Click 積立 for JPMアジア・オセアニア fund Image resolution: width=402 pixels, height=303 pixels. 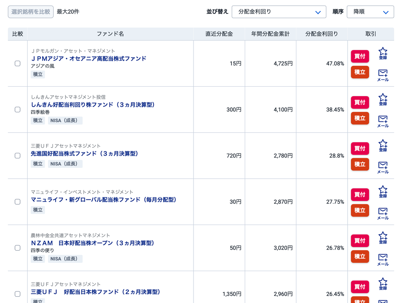coord(360,72)
